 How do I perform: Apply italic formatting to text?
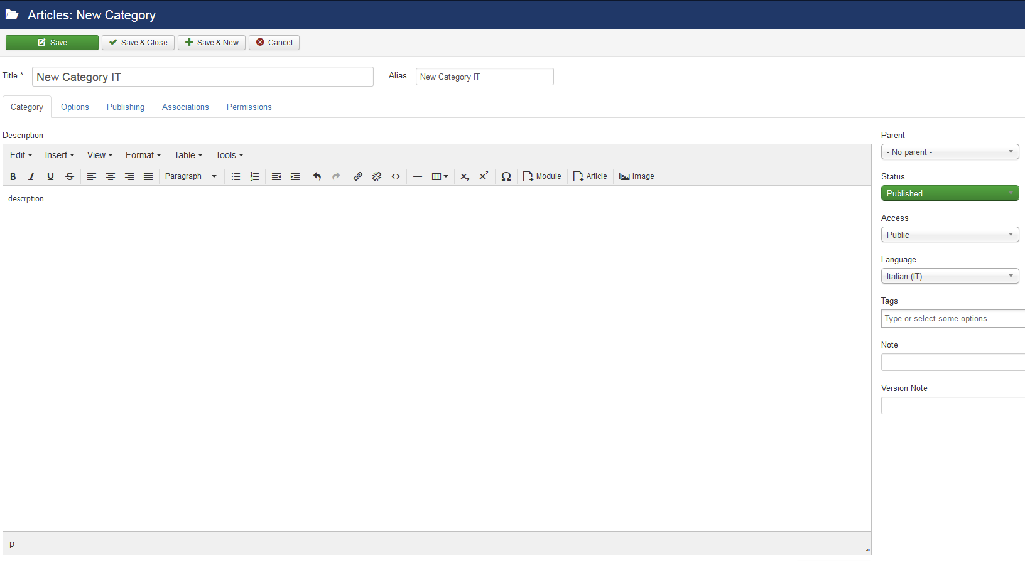(x=31, y=176)
